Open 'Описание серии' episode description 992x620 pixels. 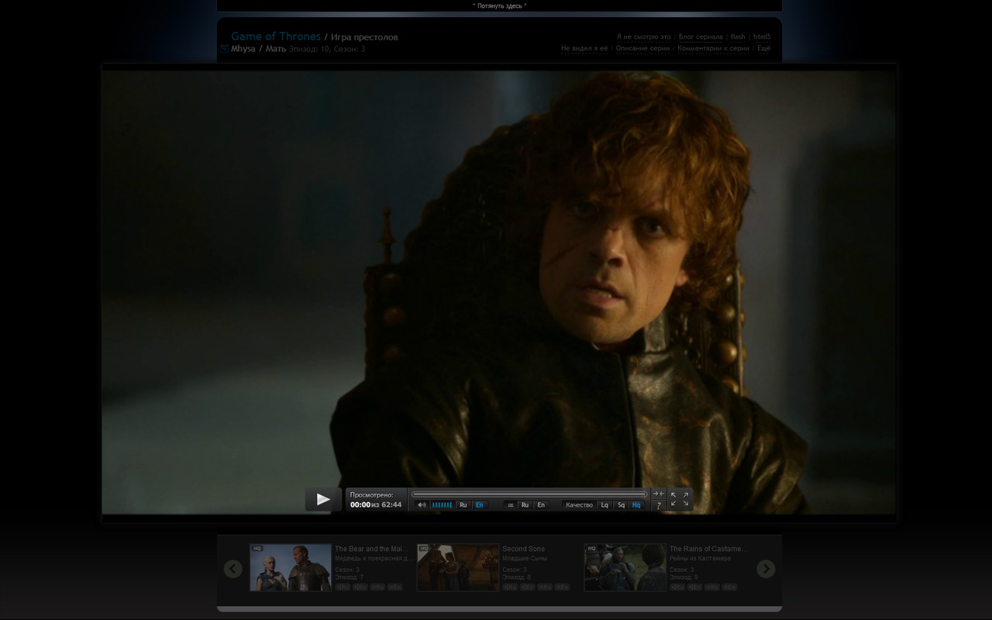643,48
